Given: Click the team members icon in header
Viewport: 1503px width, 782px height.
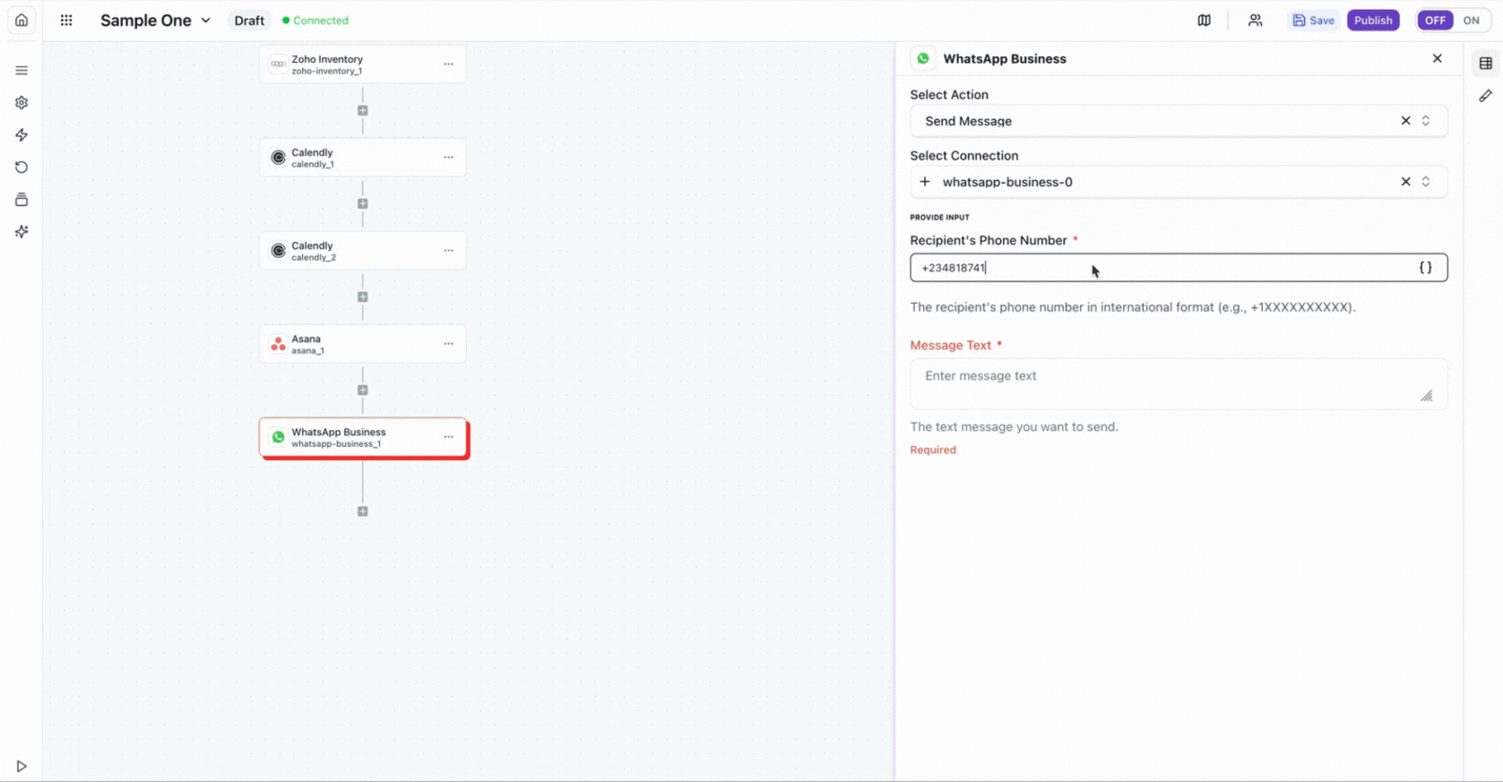Looking at the screenshot, I should [1255, 20].
